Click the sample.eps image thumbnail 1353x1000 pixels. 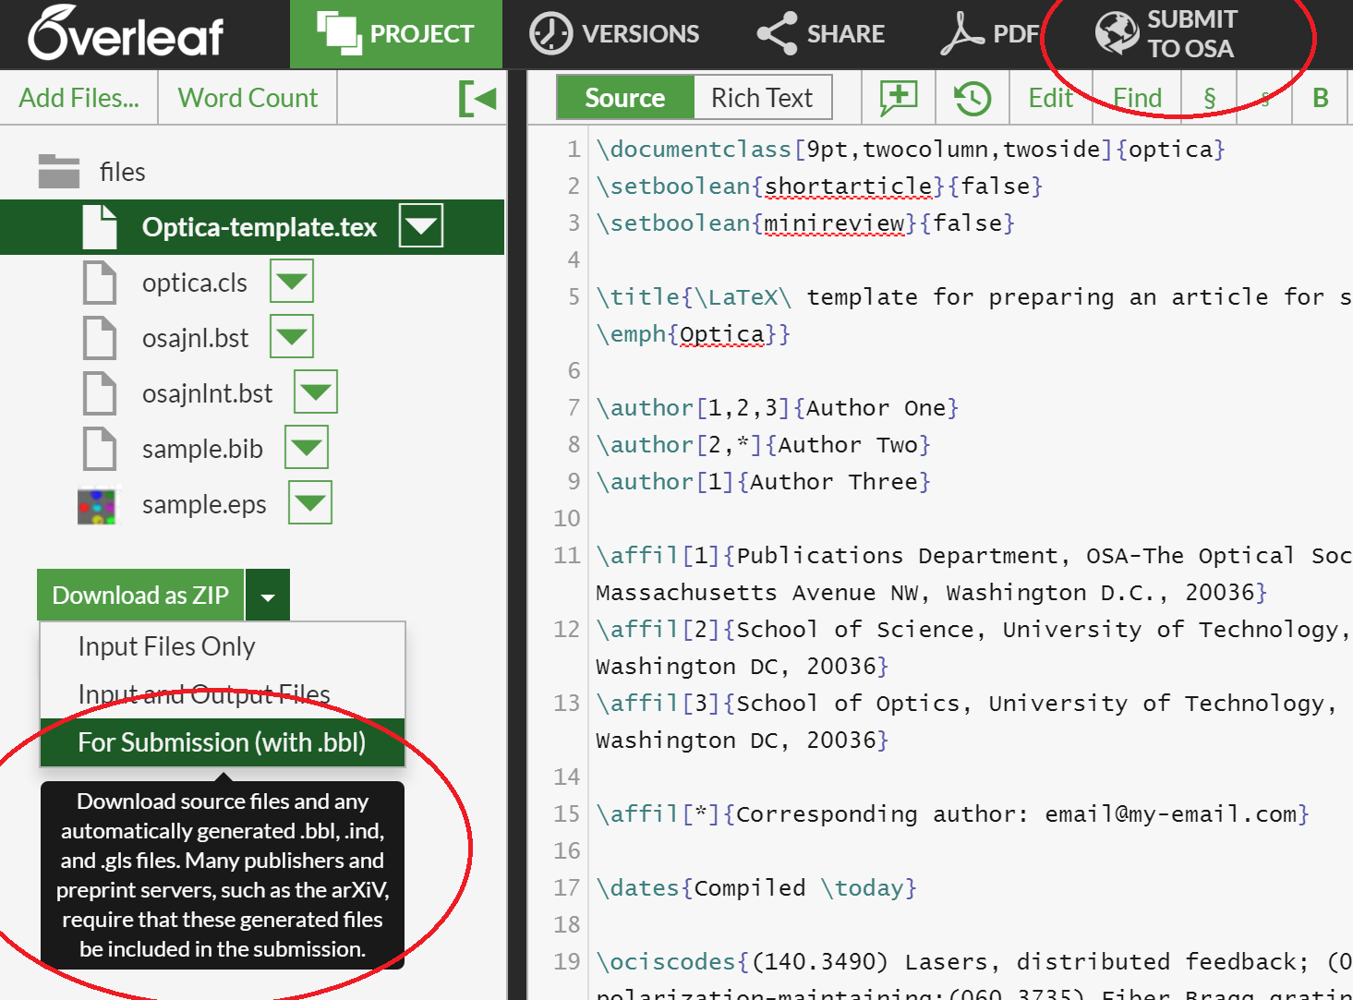click(x=98, y=504)
